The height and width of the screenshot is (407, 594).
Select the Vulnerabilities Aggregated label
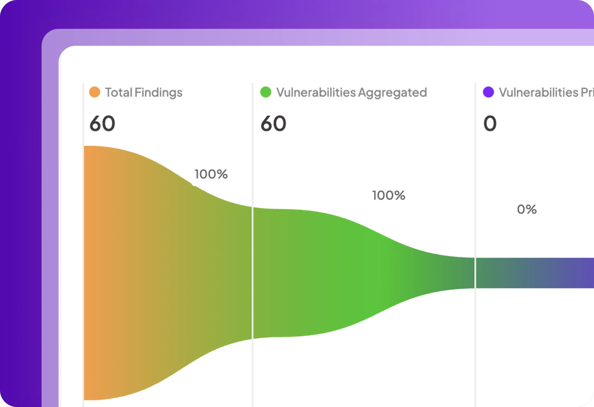(351, 93)
